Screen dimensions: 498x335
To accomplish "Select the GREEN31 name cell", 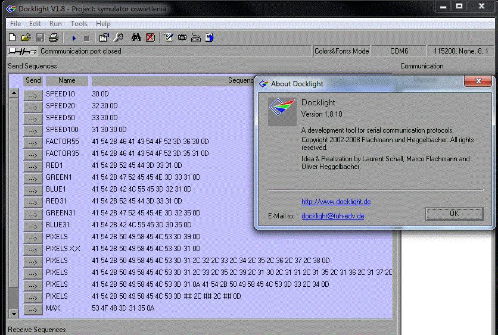I will [60, 213].
